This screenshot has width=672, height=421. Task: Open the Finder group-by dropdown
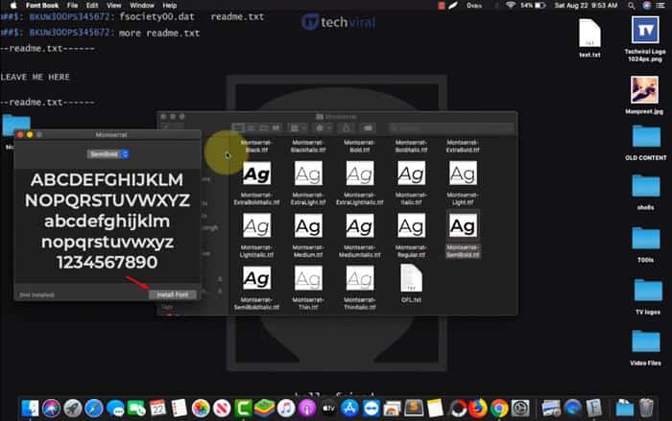[x=298, y=128]
